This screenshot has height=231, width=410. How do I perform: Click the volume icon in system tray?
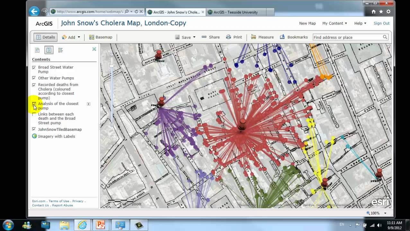tap(379, 225)
